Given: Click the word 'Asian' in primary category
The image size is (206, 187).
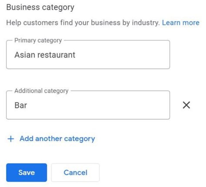Looking at the screenshot, I should (25, 55).
